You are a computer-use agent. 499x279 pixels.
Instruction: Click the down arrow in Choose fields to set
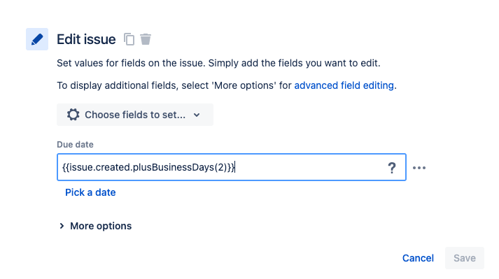tap(197, 115)
